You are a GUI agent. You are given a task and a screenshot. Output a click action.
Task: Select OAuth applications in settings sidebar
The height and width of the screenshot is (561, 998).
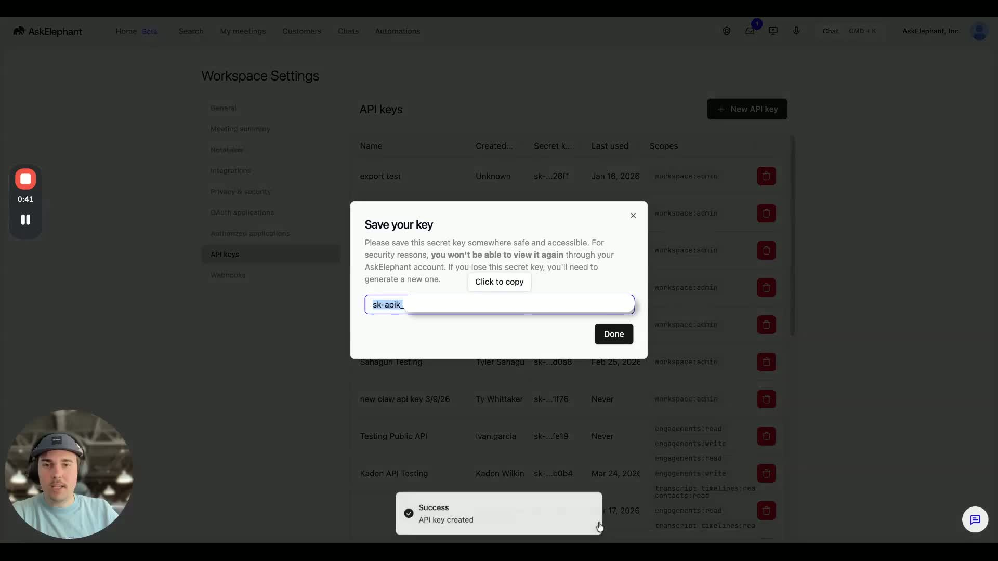pyautogui.click(x=271, y=212)
